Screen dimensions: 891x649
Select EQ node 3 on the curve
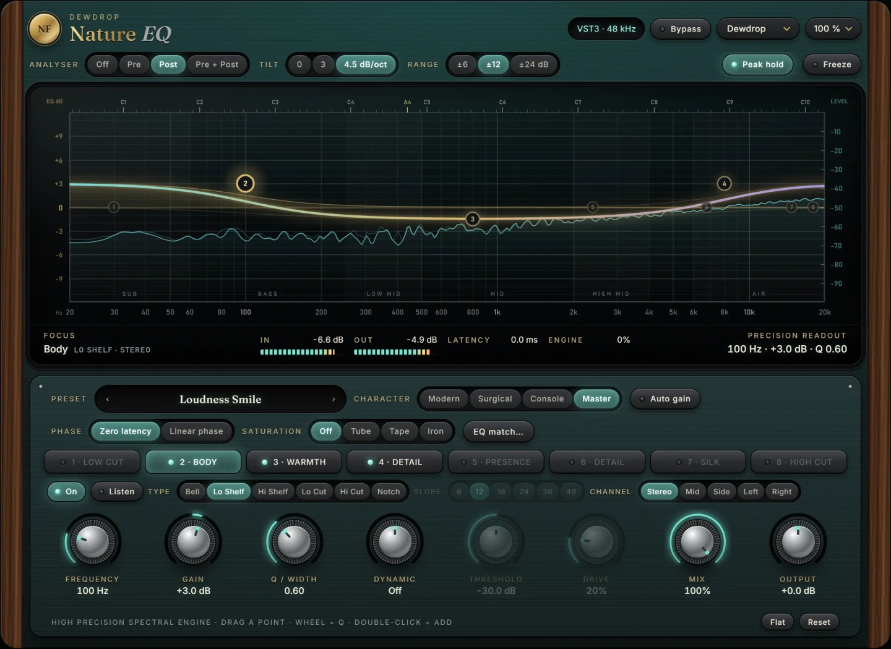(473, 219)
